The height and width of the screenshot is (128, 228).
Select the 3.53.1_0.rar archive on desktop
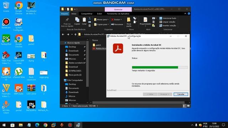tap(31, 89)
